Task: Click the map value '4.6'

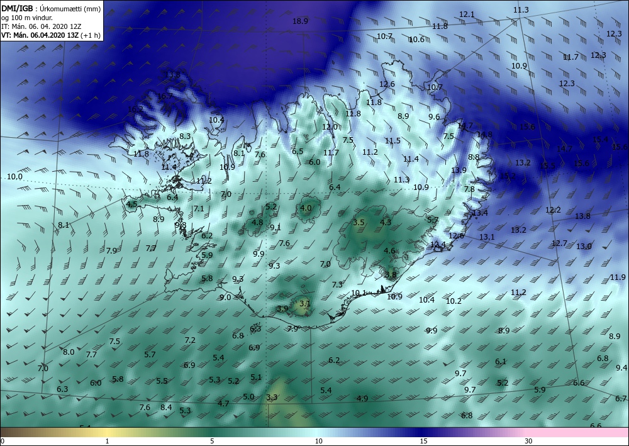Action: pyautogui.click(x=389, y=251)
